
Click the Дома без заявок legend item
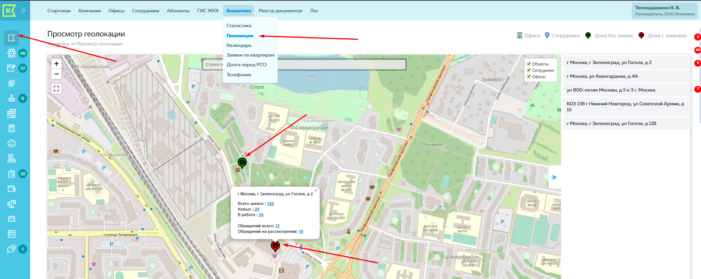pyautogui.click(x=609, y=36)
